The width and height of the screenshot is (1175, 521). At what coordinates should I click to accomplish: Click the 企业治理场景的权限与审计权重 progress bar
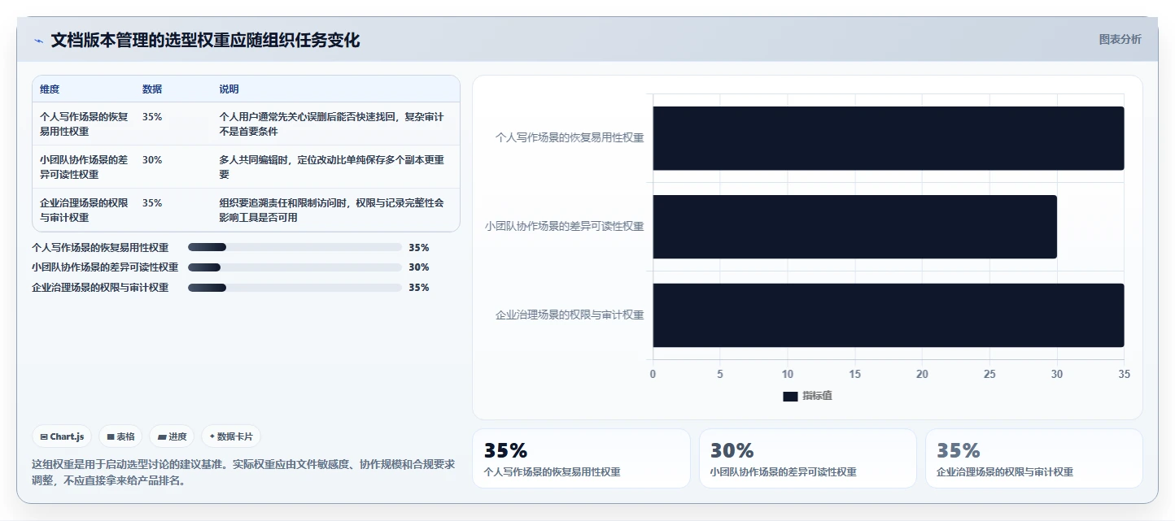point(295,288)
